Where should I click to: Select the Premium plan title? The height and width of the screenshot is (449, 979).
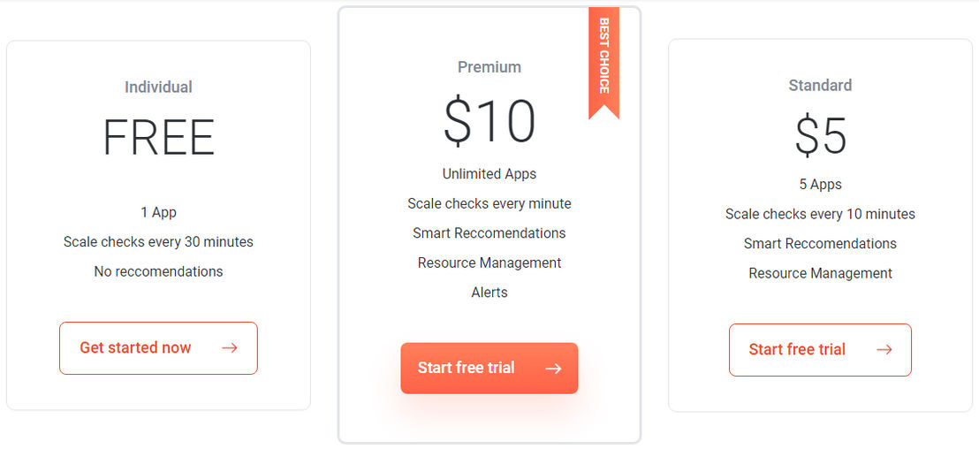coord(489,67)
